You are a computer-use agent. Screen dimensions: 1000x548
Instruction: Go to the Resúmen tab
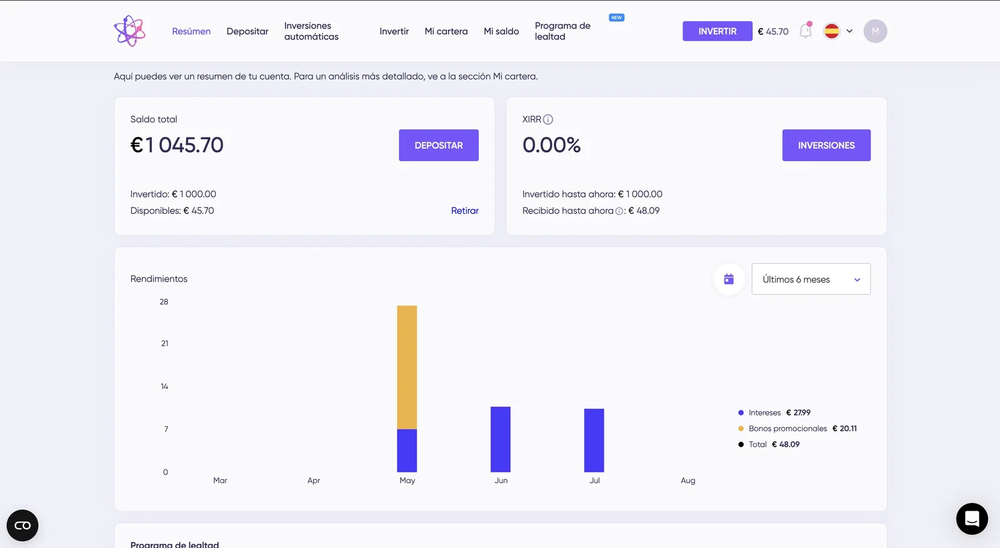coord(191,31)
